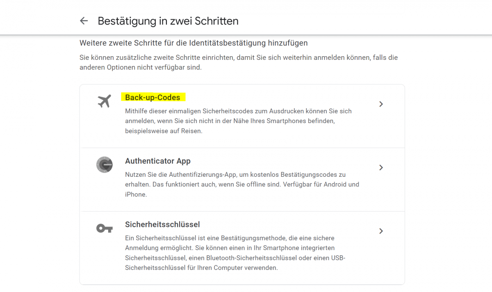Viewport: 492px width, 292px height.
Task: Click the left-pointing navigation arrow
Action: coord(84,21)
